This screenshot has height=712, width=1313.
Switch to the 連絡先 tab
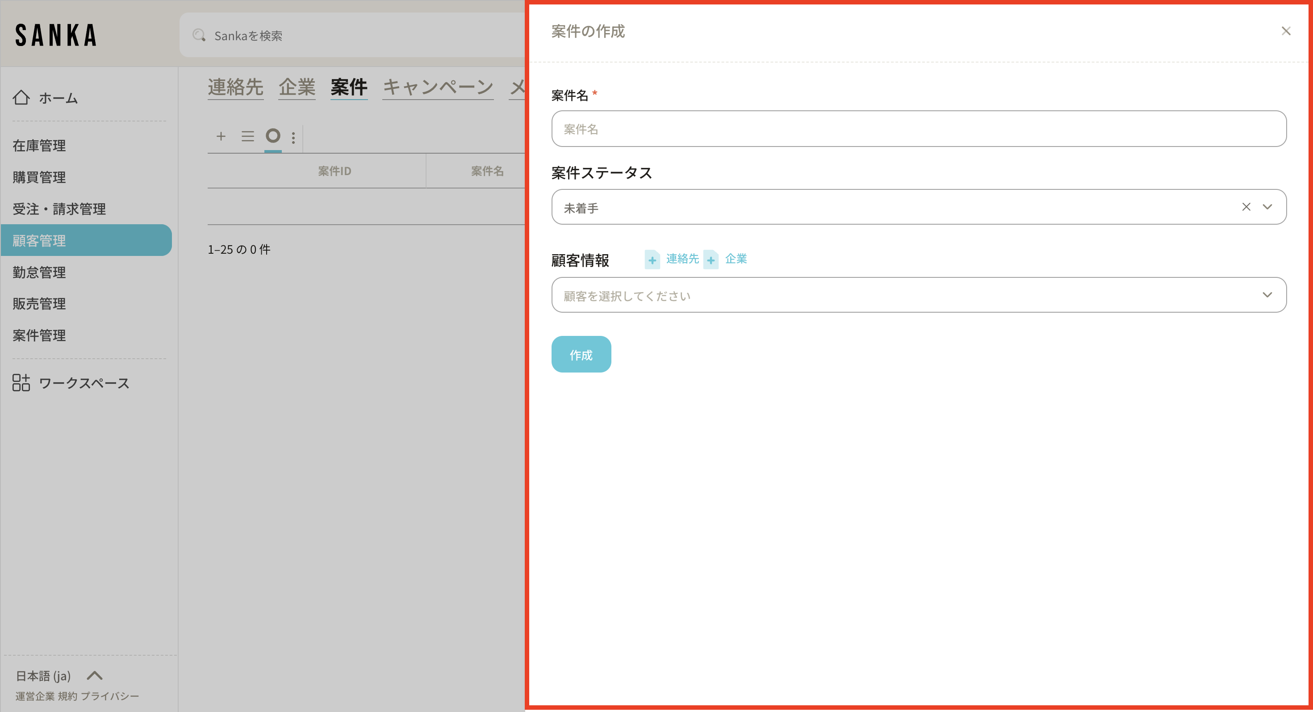pyautogui.click(x=235, y=87)
